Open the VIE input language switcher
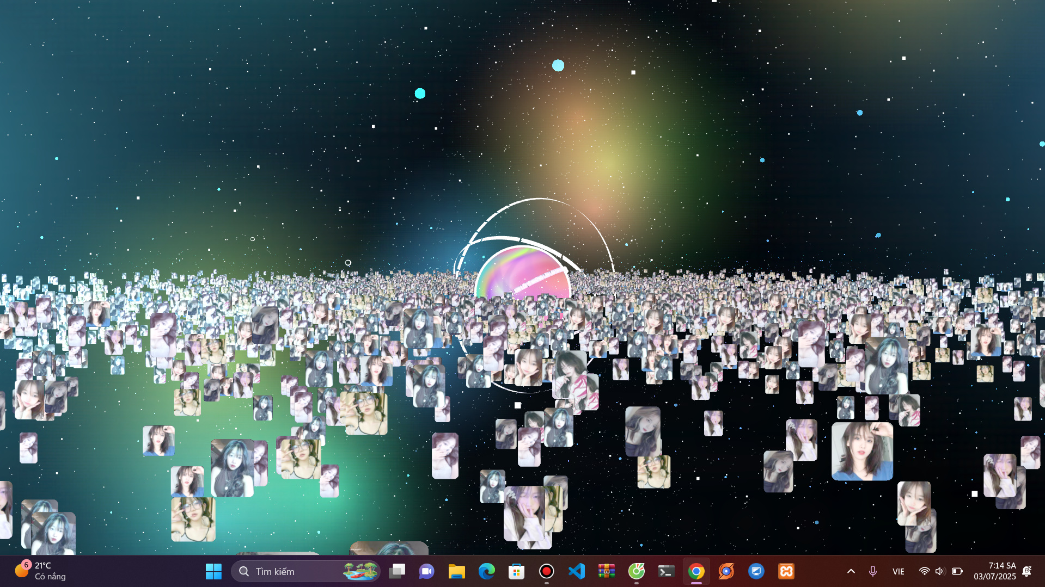This screenshot has width=1045, height=587. click(x=898, y=571)
